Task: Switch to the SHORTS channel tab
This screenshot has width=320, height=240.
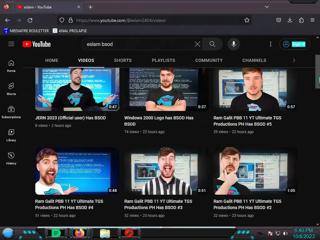Action: click(122, 60)
